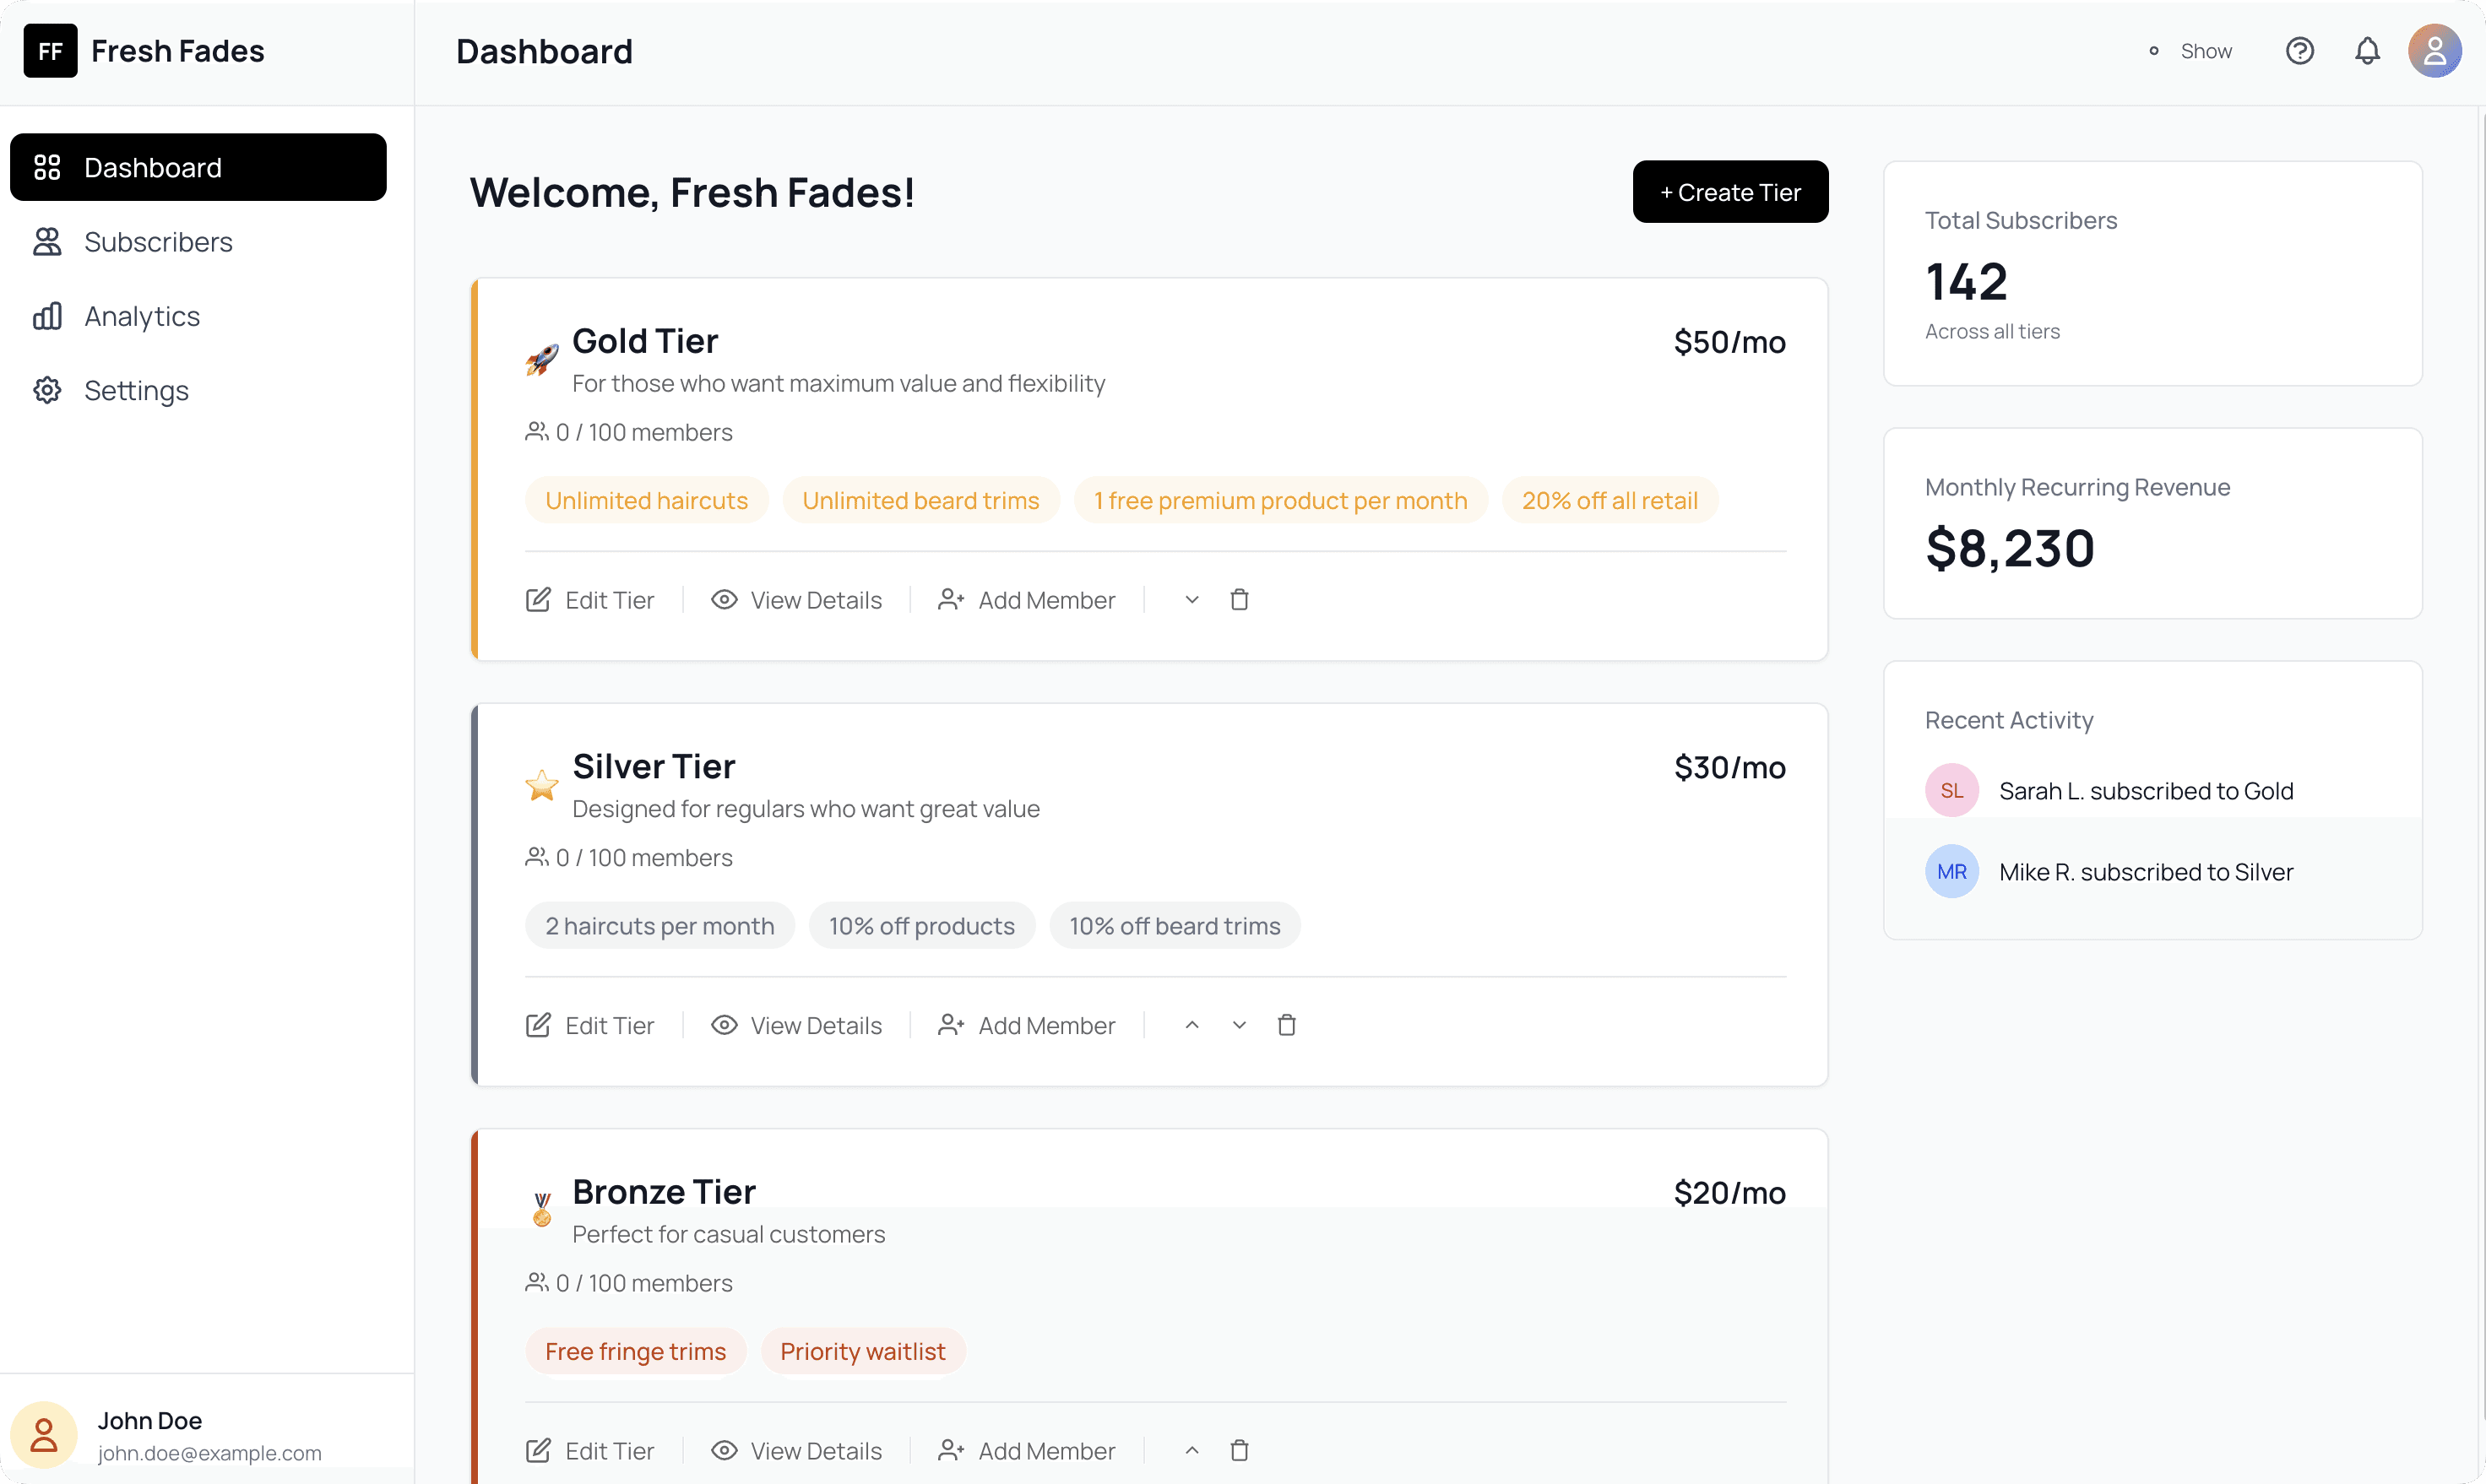This screenshot has width=2486, height=1484.
Task: Open Sarah L. subscribed to Gold activity
Action: click(2145, 791)
